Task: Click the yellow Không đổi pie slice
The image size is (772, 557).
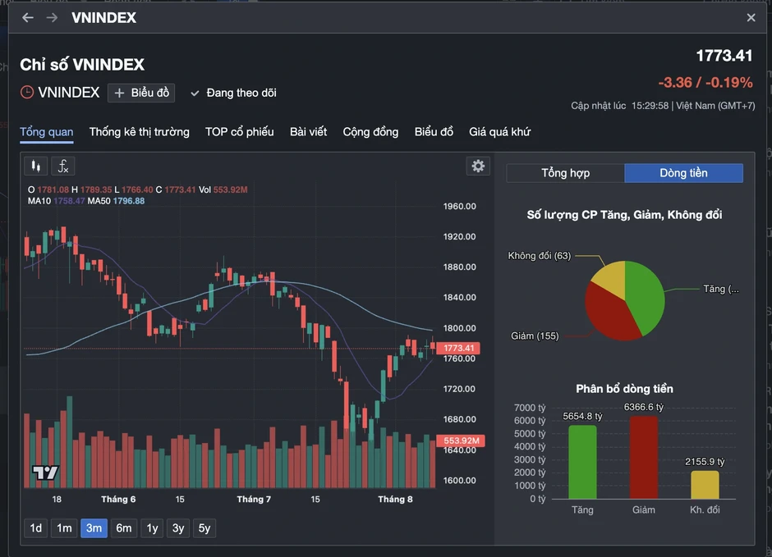Action: [612, 278]
